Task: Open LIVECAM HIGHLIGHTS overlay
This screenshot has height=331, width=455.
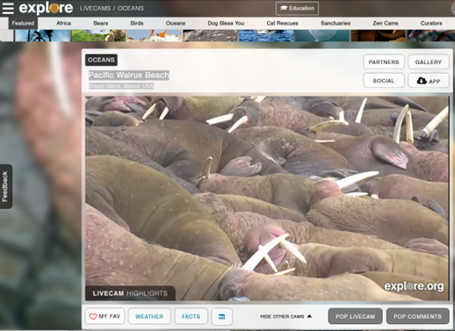Action: click(130, 293)
